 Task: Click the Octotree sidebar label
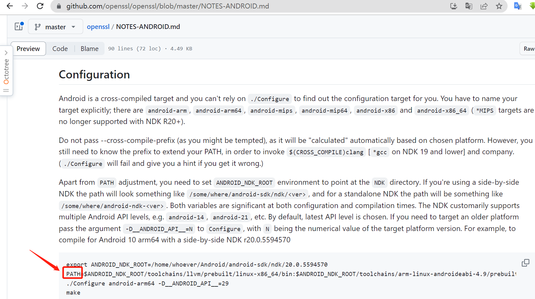[x=6, y=71]
